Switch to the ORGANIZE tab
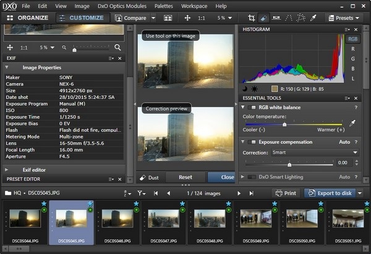371x254 pixels. pyautogui.click(x=27, y=18)
